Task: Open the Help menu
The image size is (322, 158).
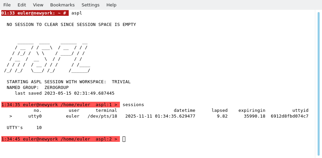Action: (111, 5)
